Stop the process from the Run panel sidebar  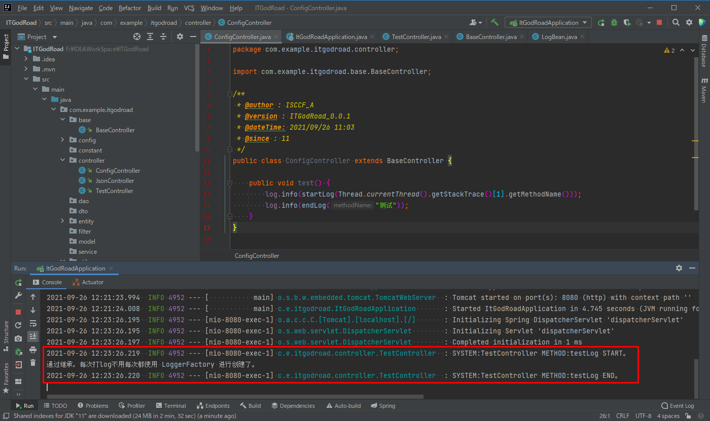coord(18,312)
